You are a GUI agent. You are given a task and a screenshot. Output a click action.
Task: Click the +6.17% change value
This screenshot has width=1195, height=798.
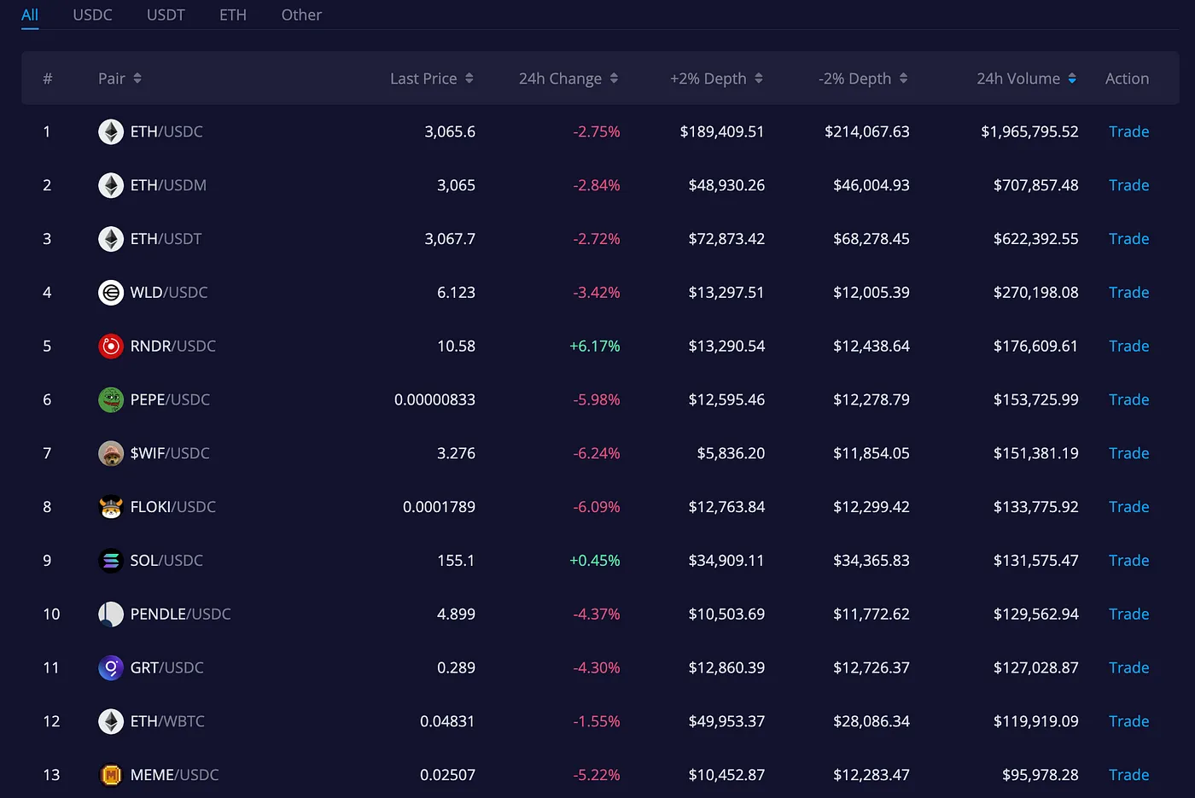595,346
